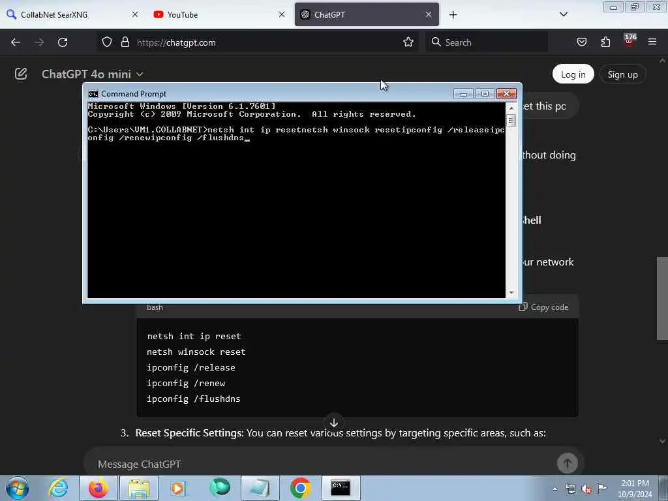668x501 pixels.
Task: Select the ChatGPT browser tab
Action: click(x=367, y=14)
